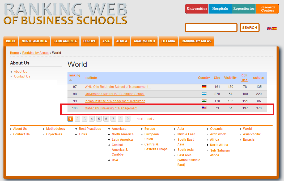Click the Ranking by Areas breadcrumb link

(x=35, y=53)
